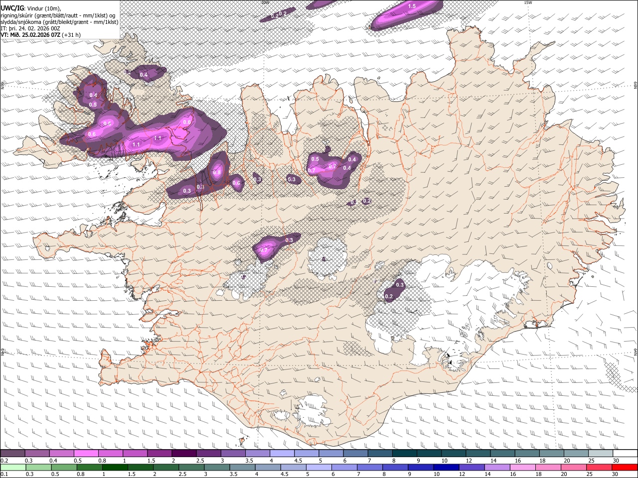Select bright pink snow swatch between 0.5 and 0.8

click(86, 454)
